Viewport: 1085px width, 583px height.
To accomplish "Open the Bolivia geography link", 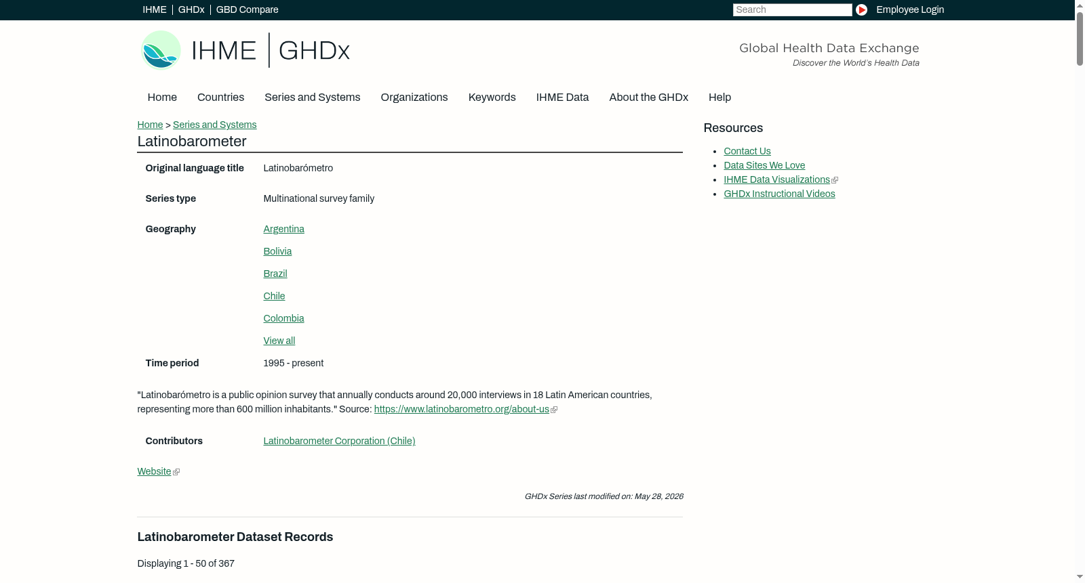I will pyautogui.click(x=277, y=251).
